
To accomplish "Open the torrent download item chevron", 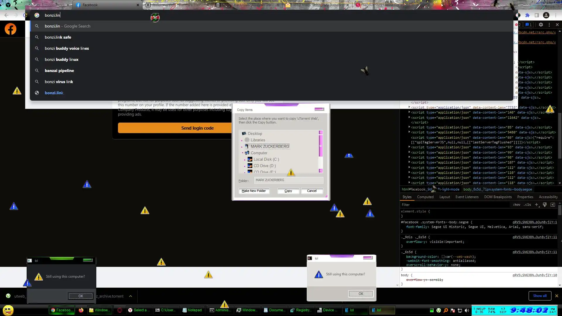I will [131, 296].
